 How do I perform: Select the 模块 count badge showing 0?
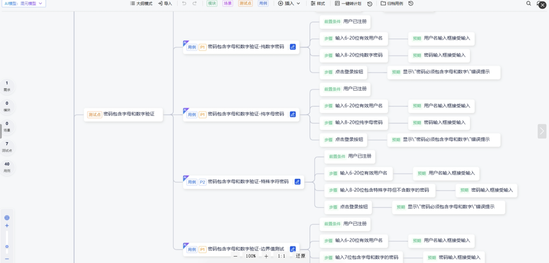[x=7, y=106]
